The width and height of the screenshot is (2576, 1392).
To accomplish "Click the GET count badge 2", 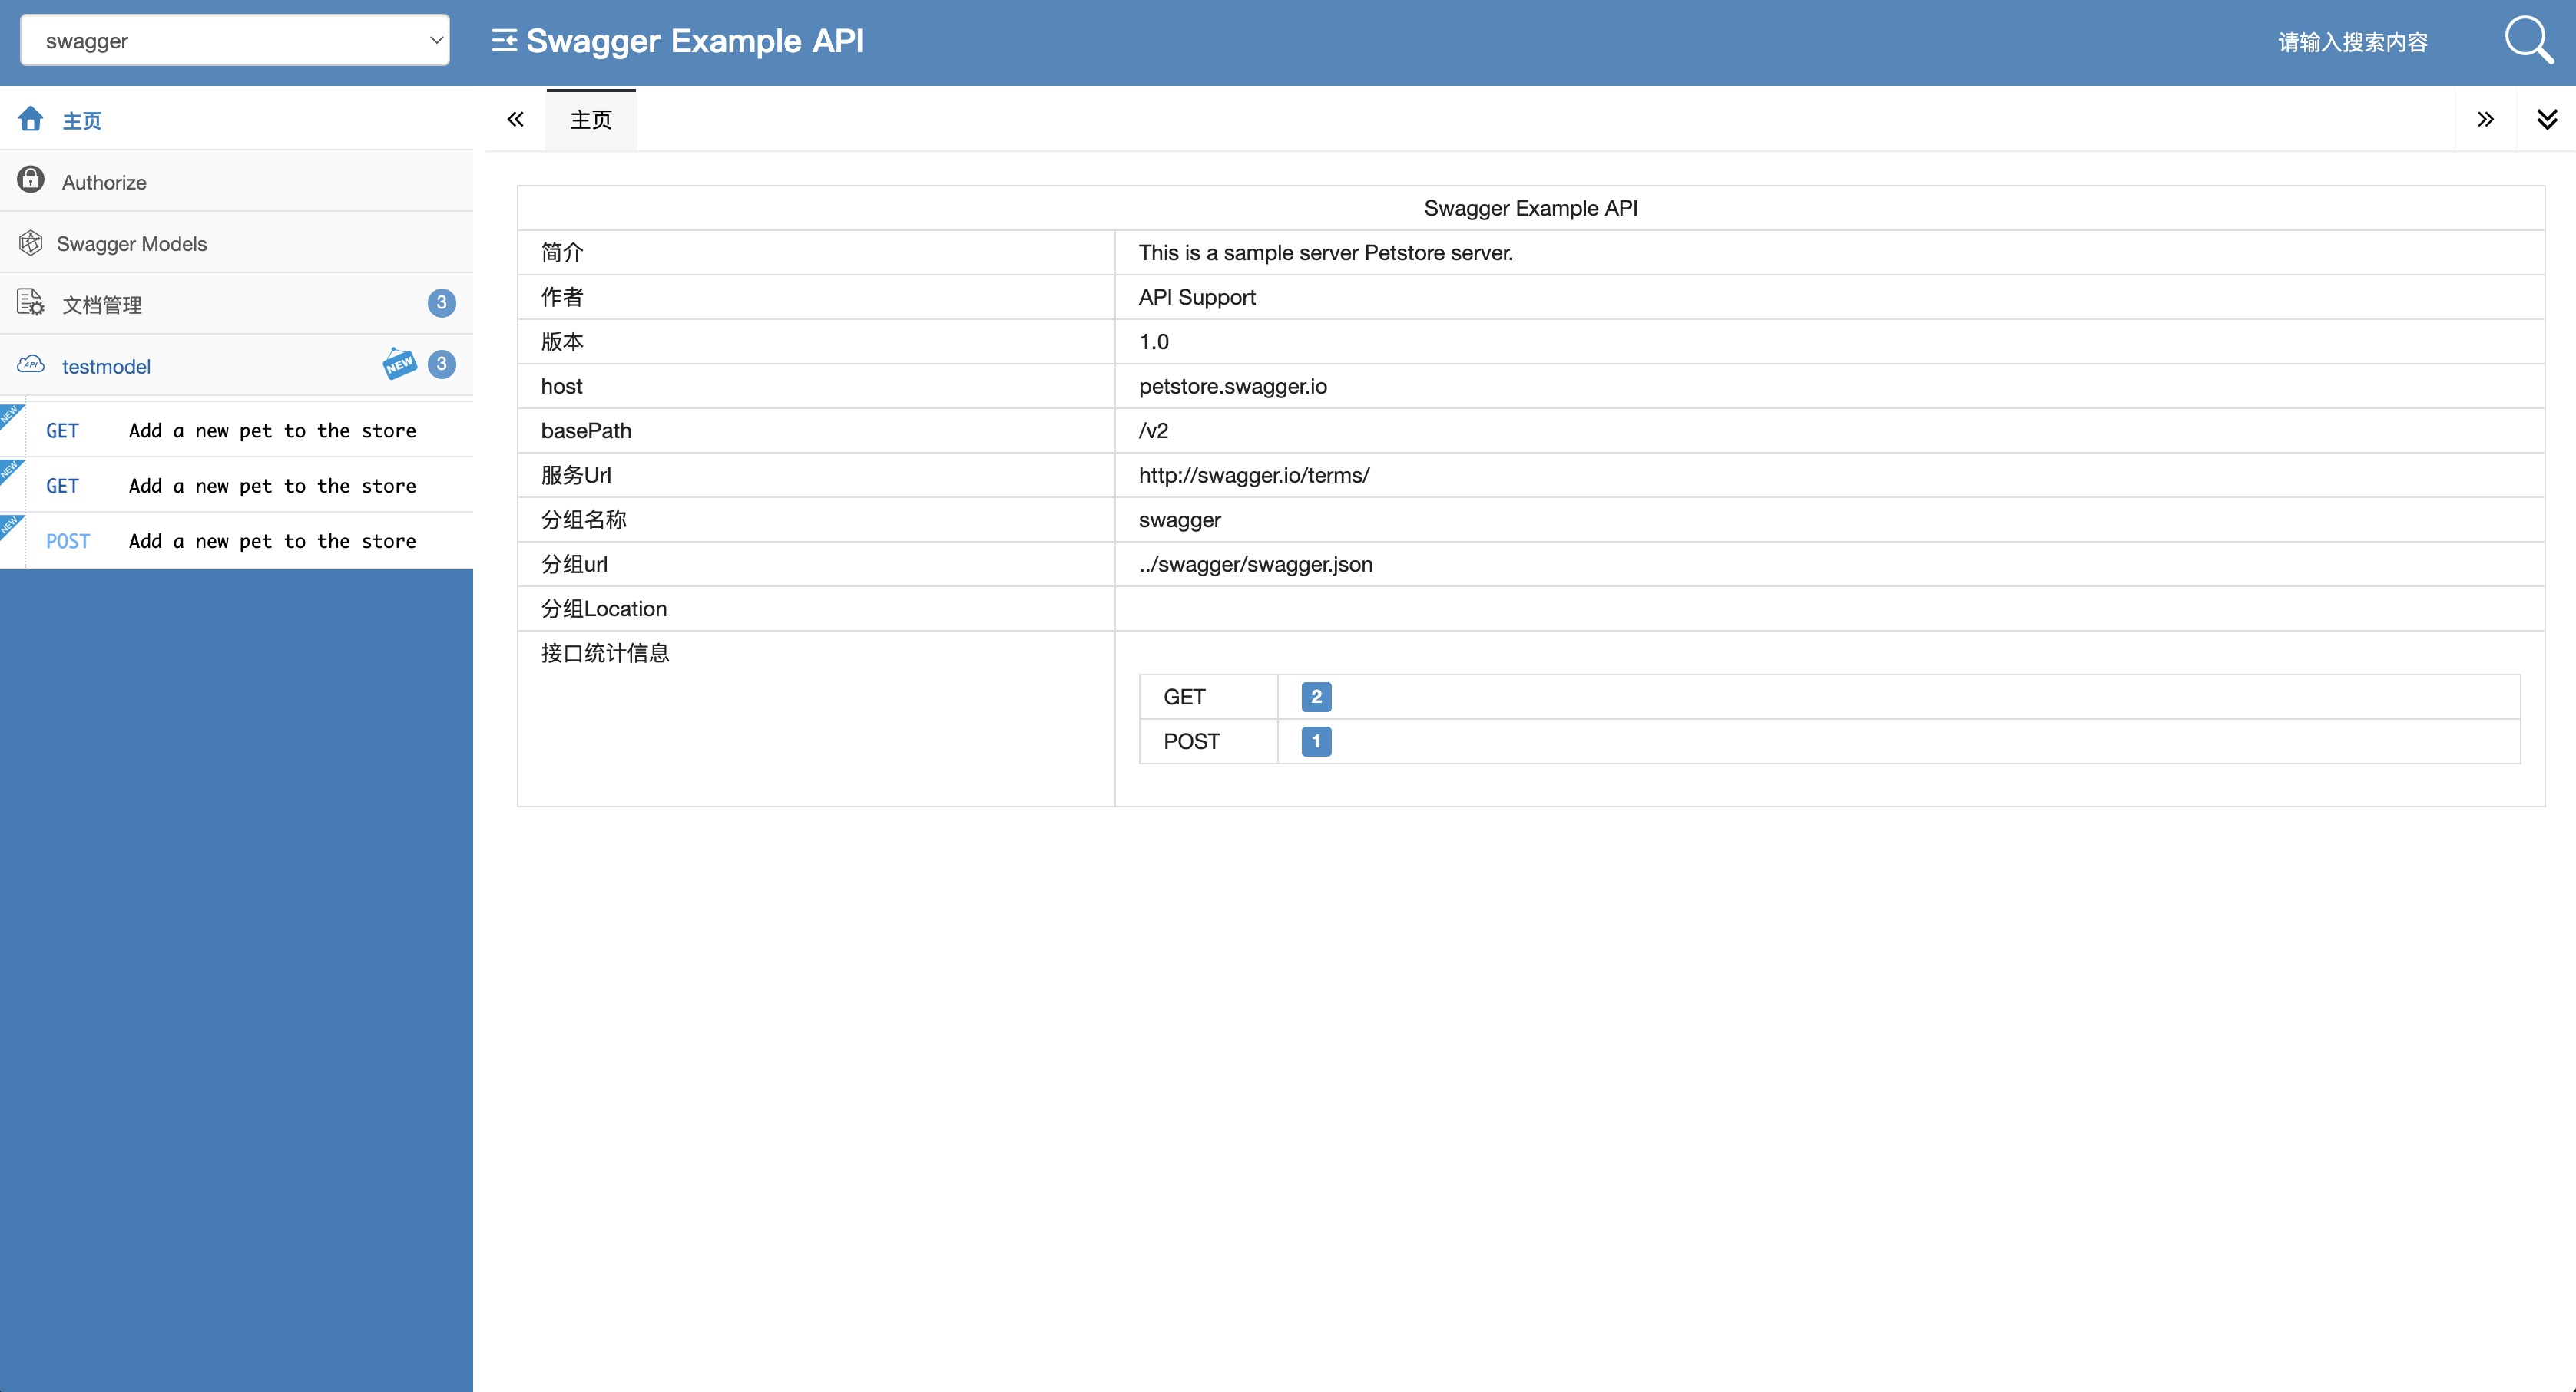I will [1316, 697].
